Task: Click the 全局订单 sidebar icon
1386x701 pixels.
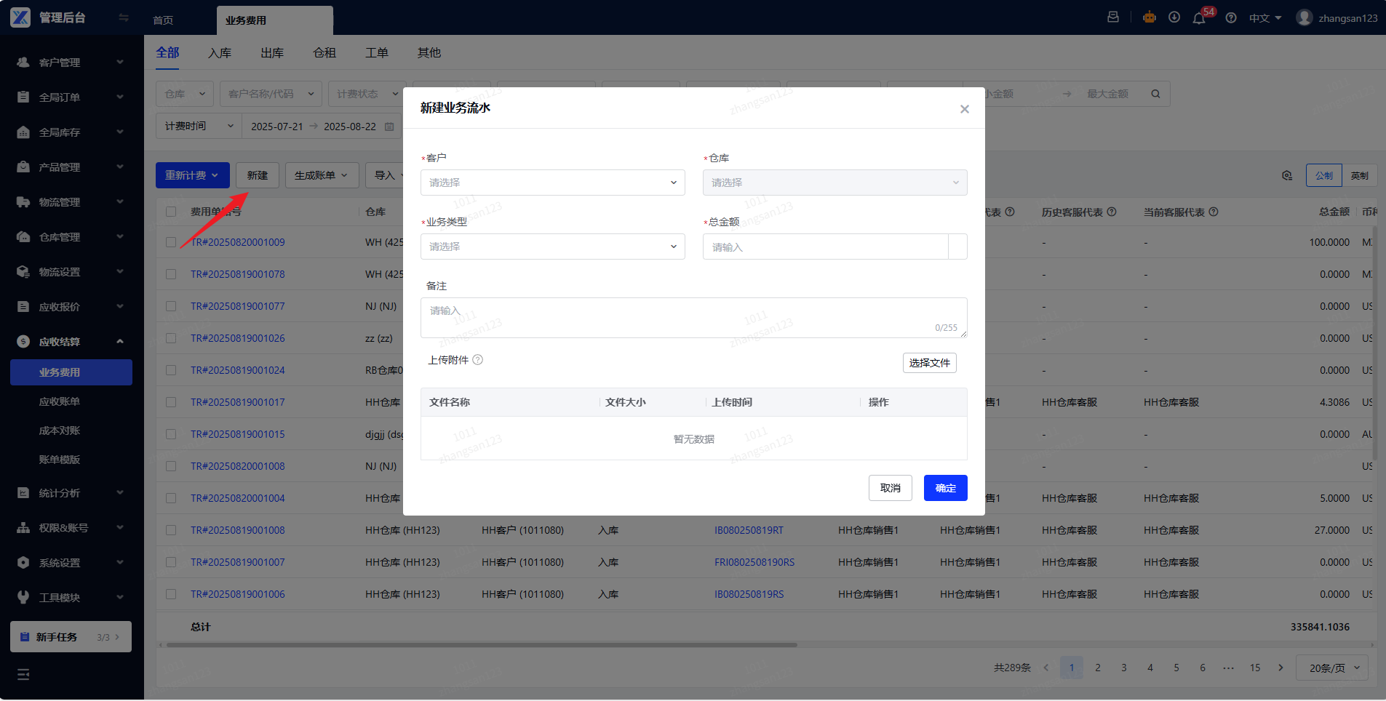Action: click(23, 97)
